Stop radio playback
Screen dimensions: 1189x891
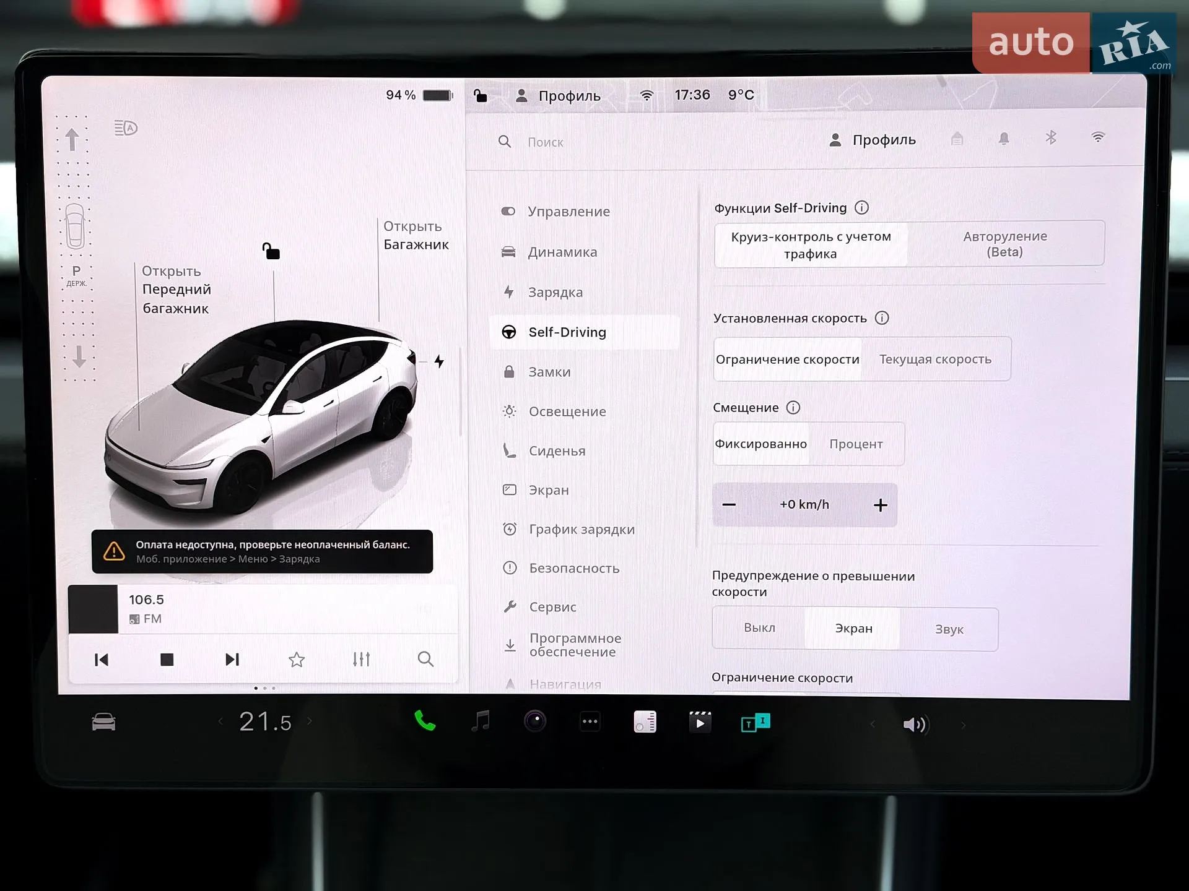click(167, 660)
